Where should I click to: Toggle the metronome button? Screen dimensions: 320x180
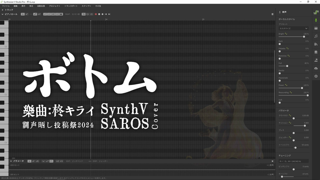click(91, 14)
